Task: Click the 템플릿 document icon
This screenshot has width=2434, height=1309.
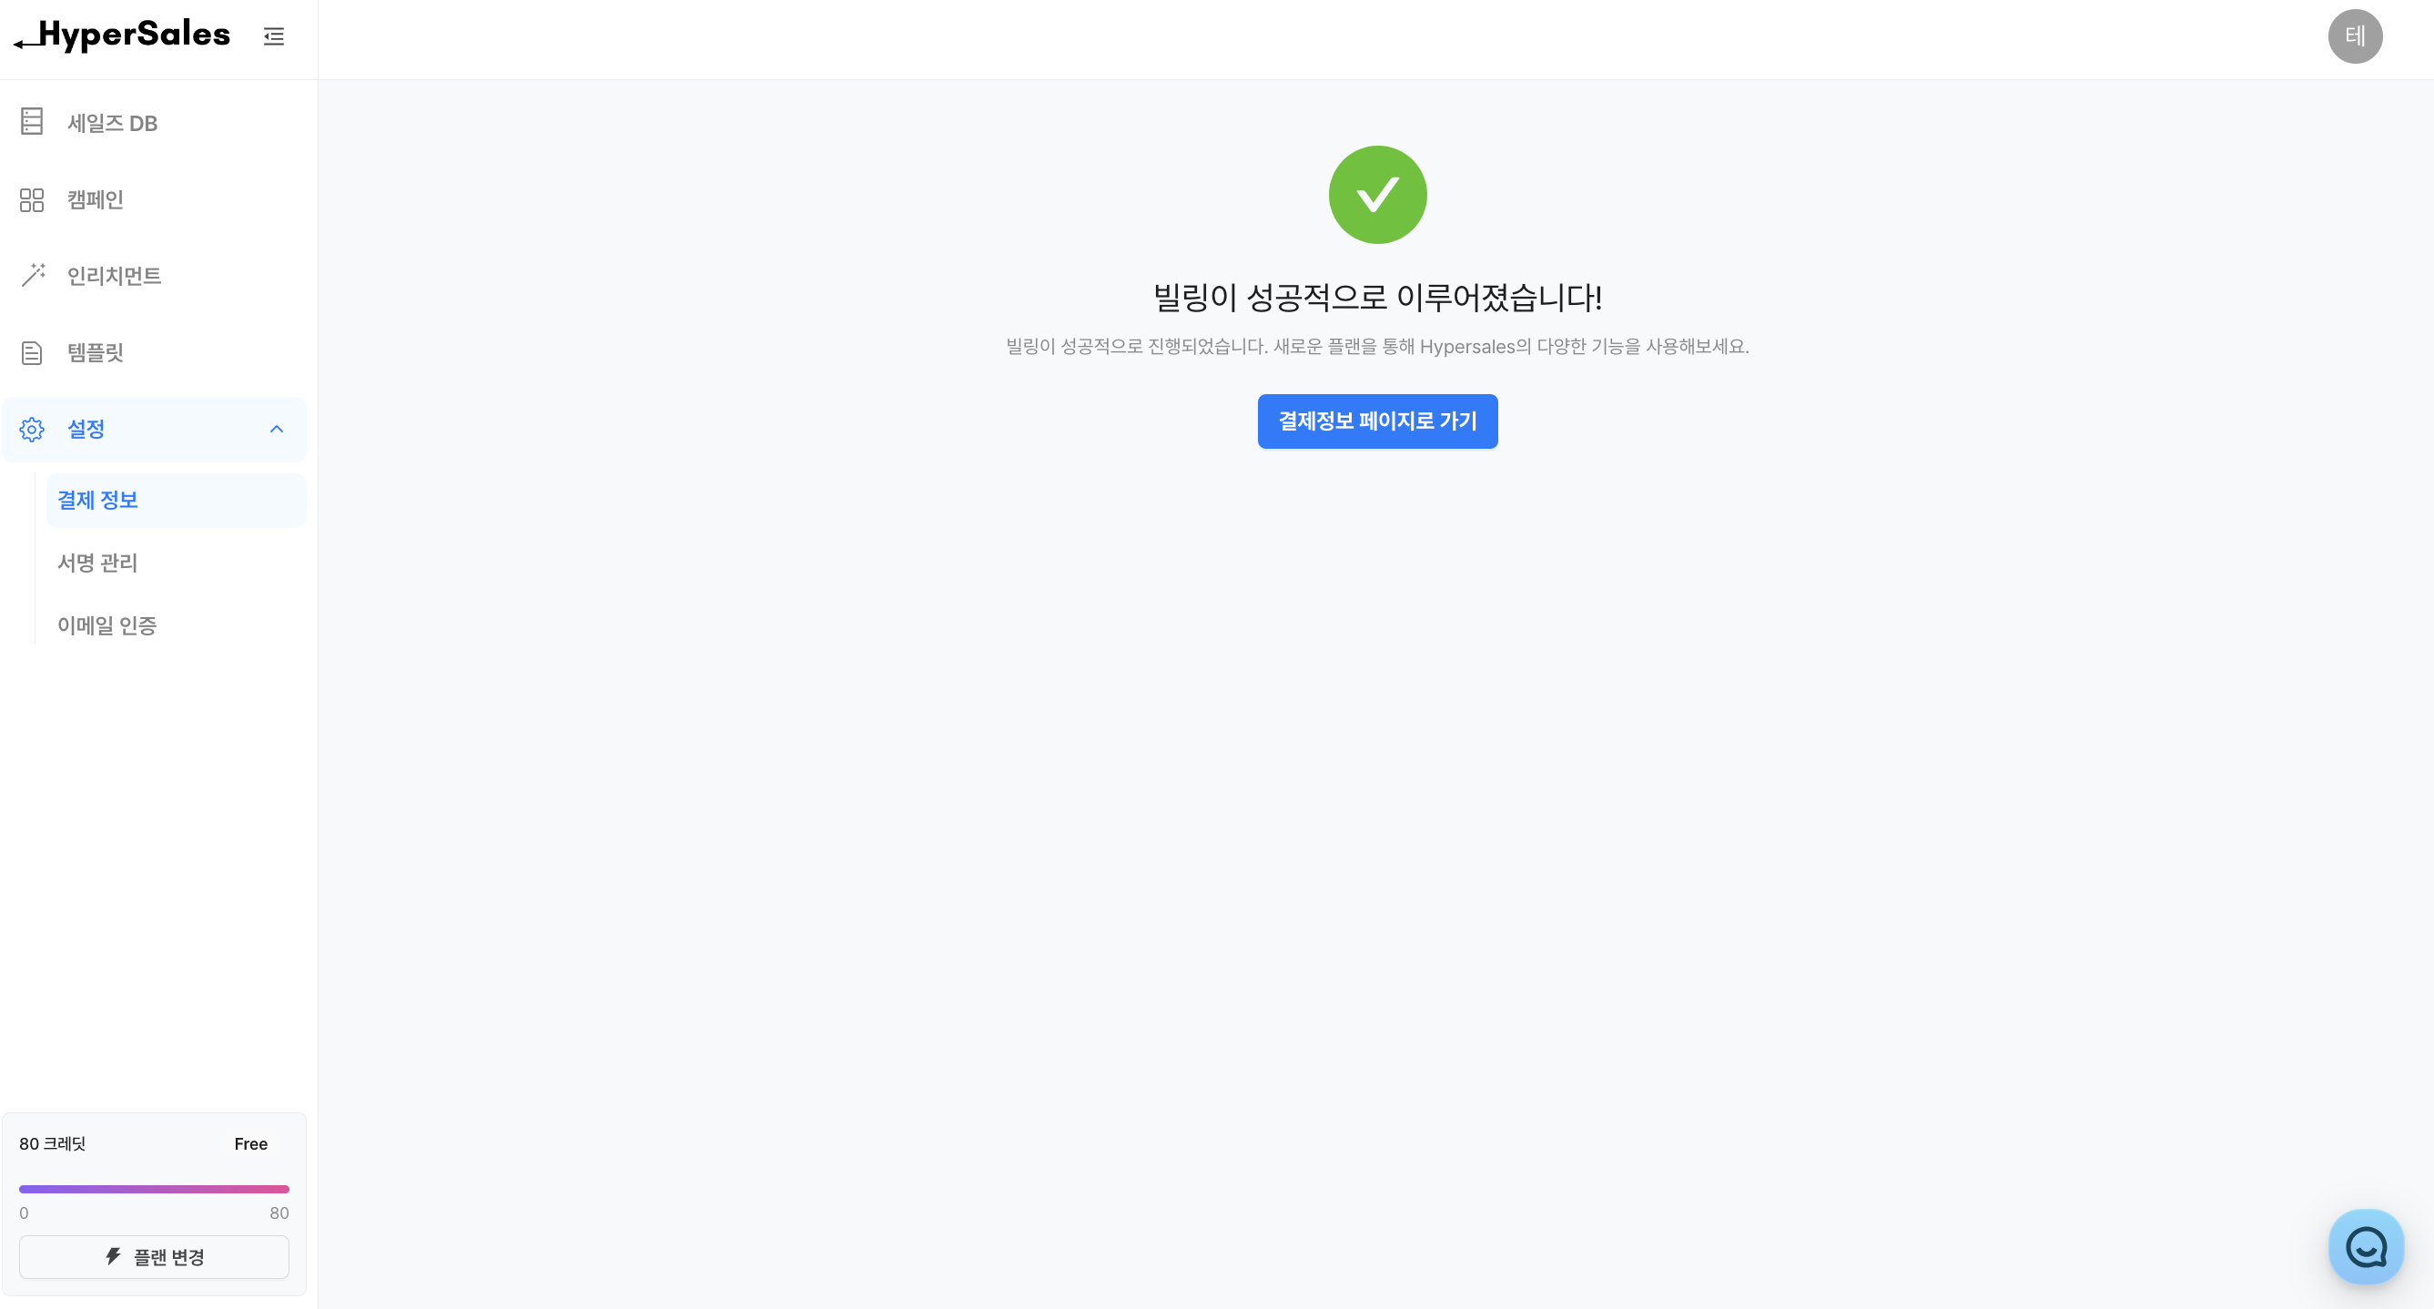Action: pos(32,352)
